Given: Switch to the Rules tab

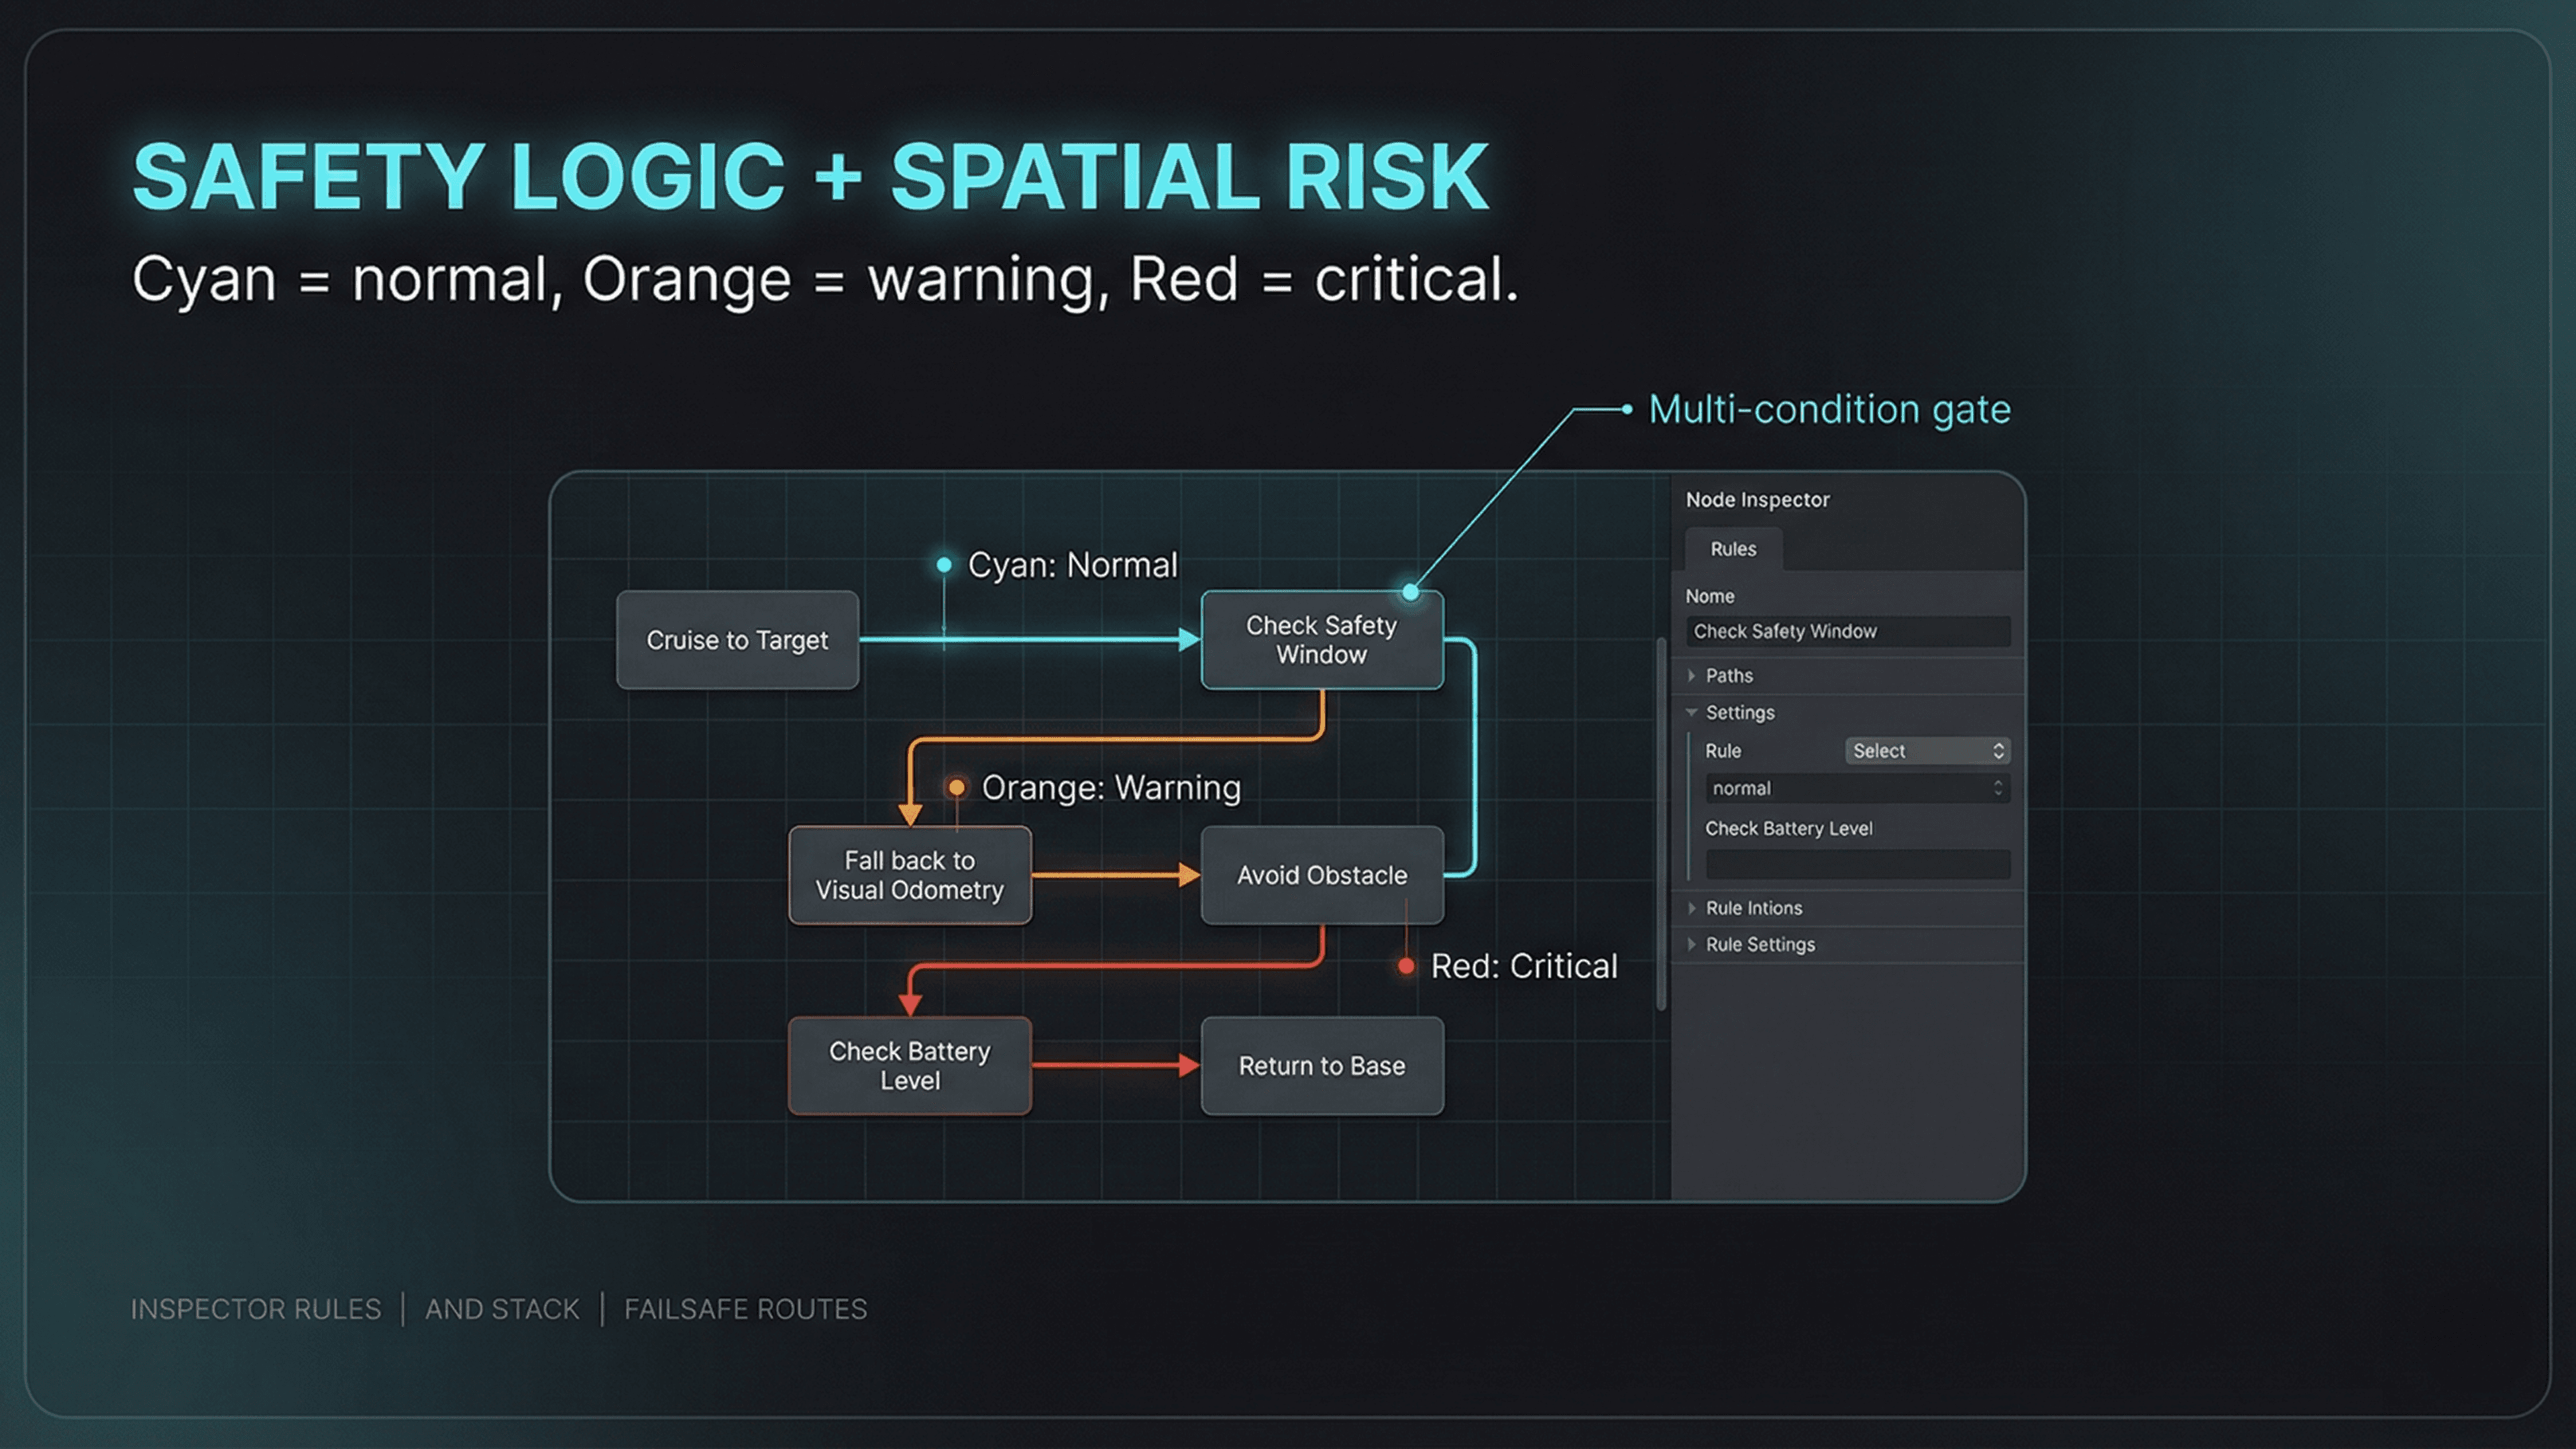Looking at the screenshot, I should [x=1732, y=549].
